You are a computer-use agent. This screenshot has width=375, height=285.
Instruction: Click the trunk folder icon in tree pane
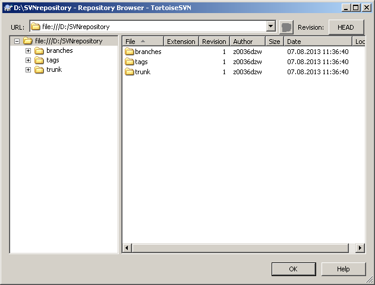point(39,70)
